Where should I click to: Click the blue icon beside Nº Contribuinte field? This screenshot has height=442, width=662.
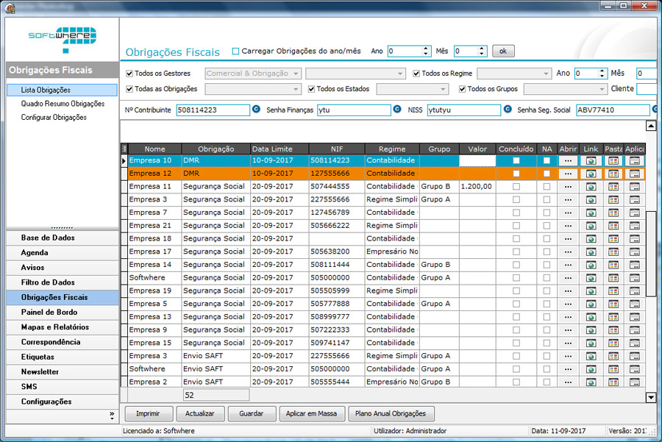coord(257,110)
